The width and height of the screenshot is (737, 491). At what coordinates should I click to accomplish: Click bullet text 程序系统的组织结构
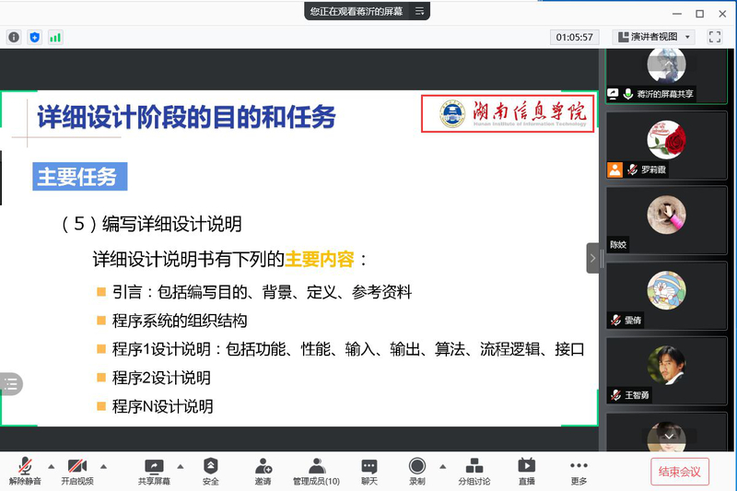pos(180,321)
